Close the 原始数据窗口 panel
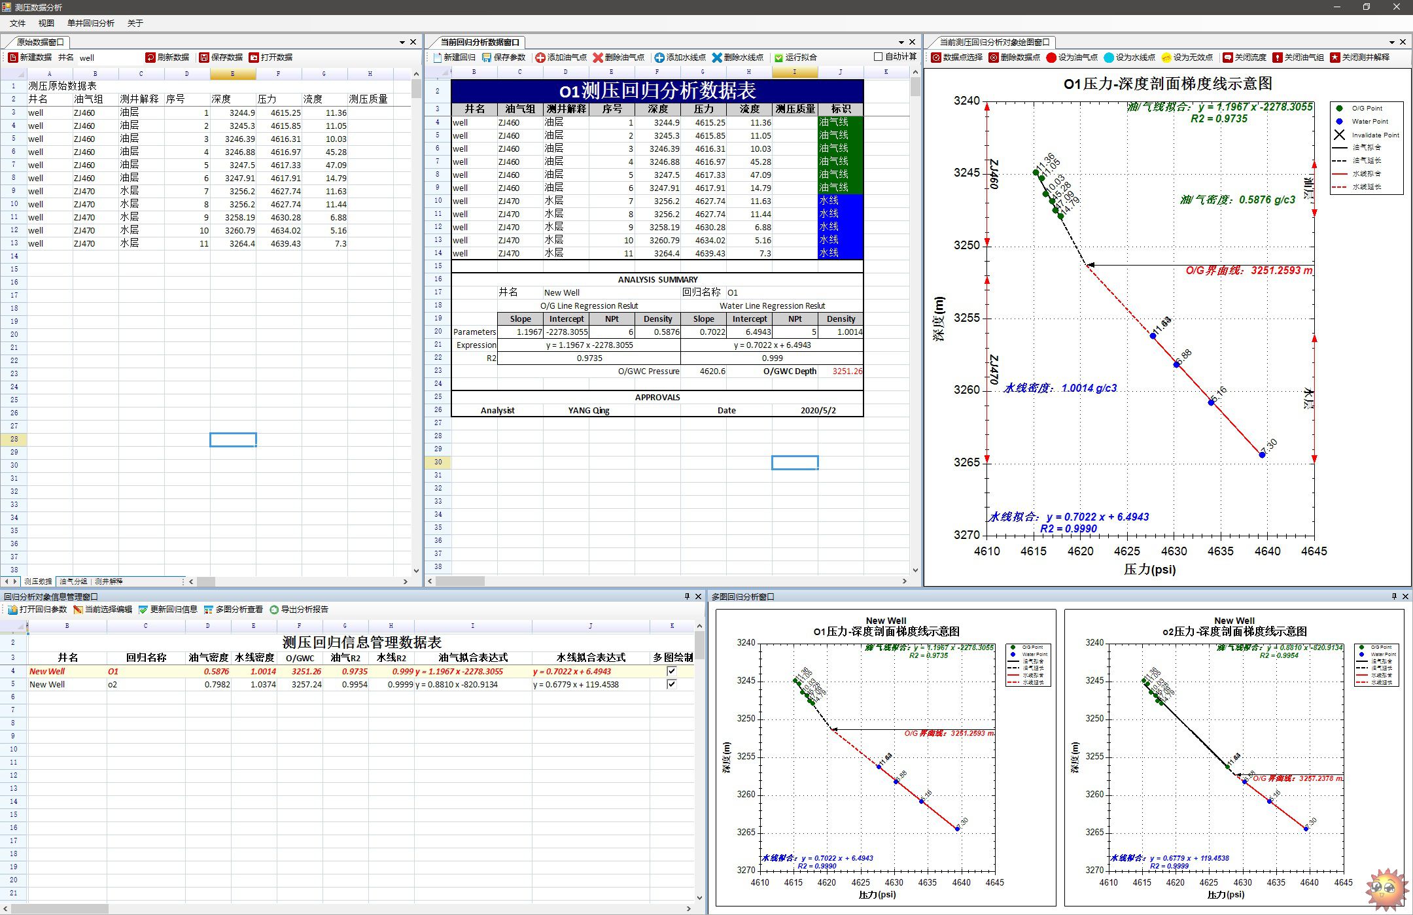 (413, 42)
